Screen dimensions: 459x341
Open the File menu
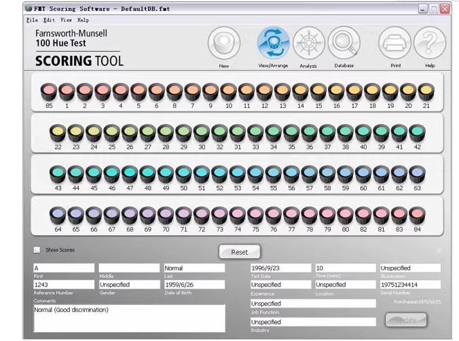(32, 20)
